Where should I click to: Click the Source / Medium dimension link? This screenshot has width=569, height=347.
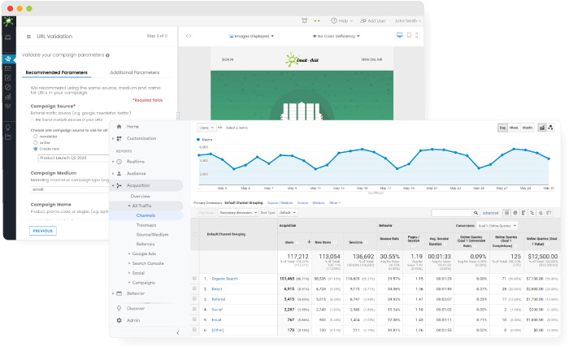tap(280, 203)
